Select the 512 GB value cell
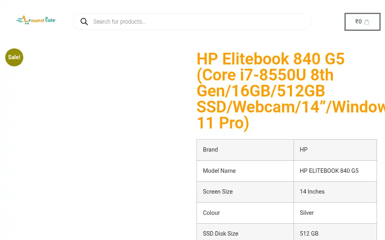This screenshot has width=385, height=240. coord(335,232)
